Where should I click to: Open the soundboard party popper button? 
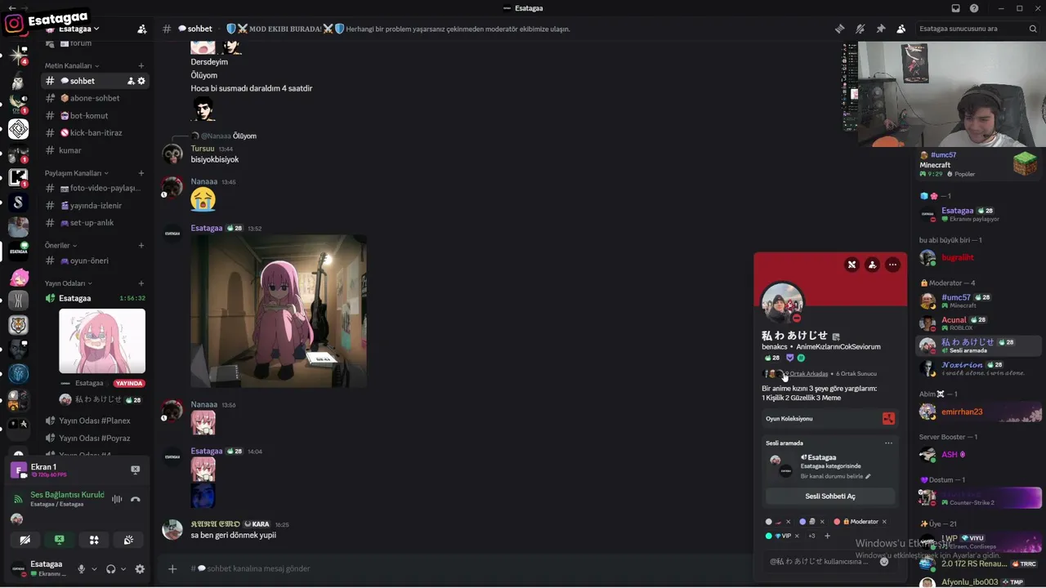coord(128,540)
